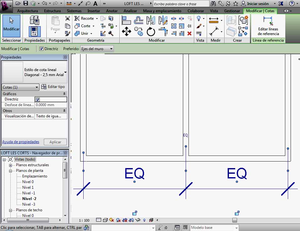Click the Editar tipo button
300x231 pixels.
53,87
